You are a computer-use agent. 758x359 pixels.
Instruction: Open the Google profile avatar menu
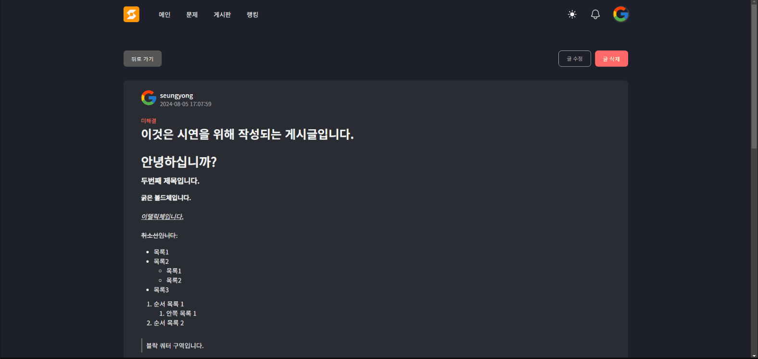coord(621,14)
